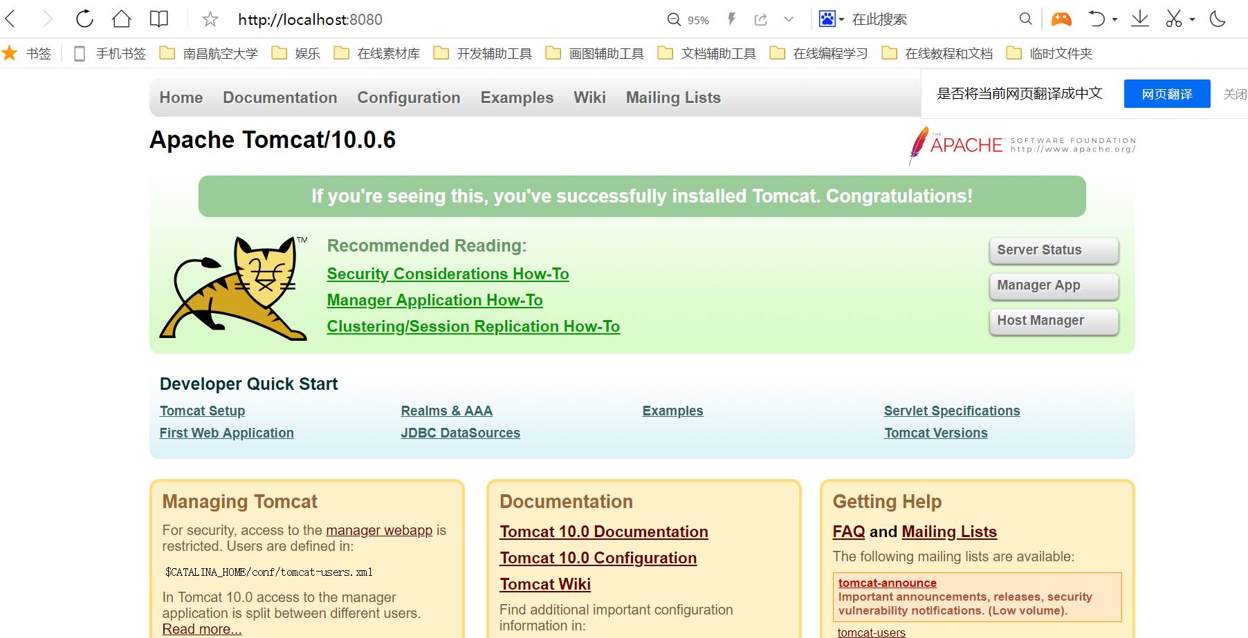Open the Mailing Lists navigation item
This screenshot has height=638, width=1248.
pos(673,97)
